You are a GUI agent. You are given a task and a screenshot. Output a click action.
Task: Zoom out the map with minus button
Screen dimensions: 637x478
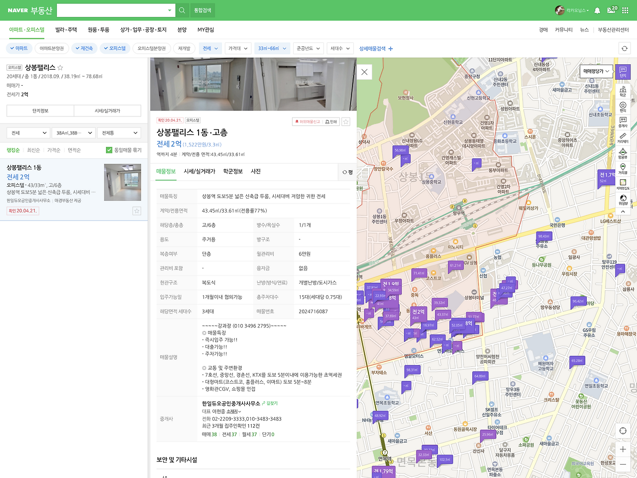(623, 464)
